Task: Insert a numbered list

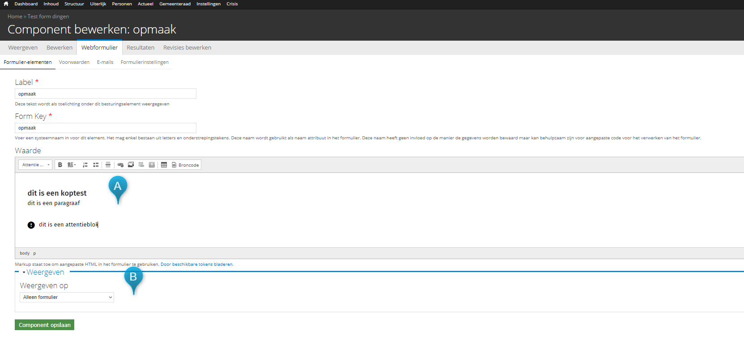Action: 85,165
